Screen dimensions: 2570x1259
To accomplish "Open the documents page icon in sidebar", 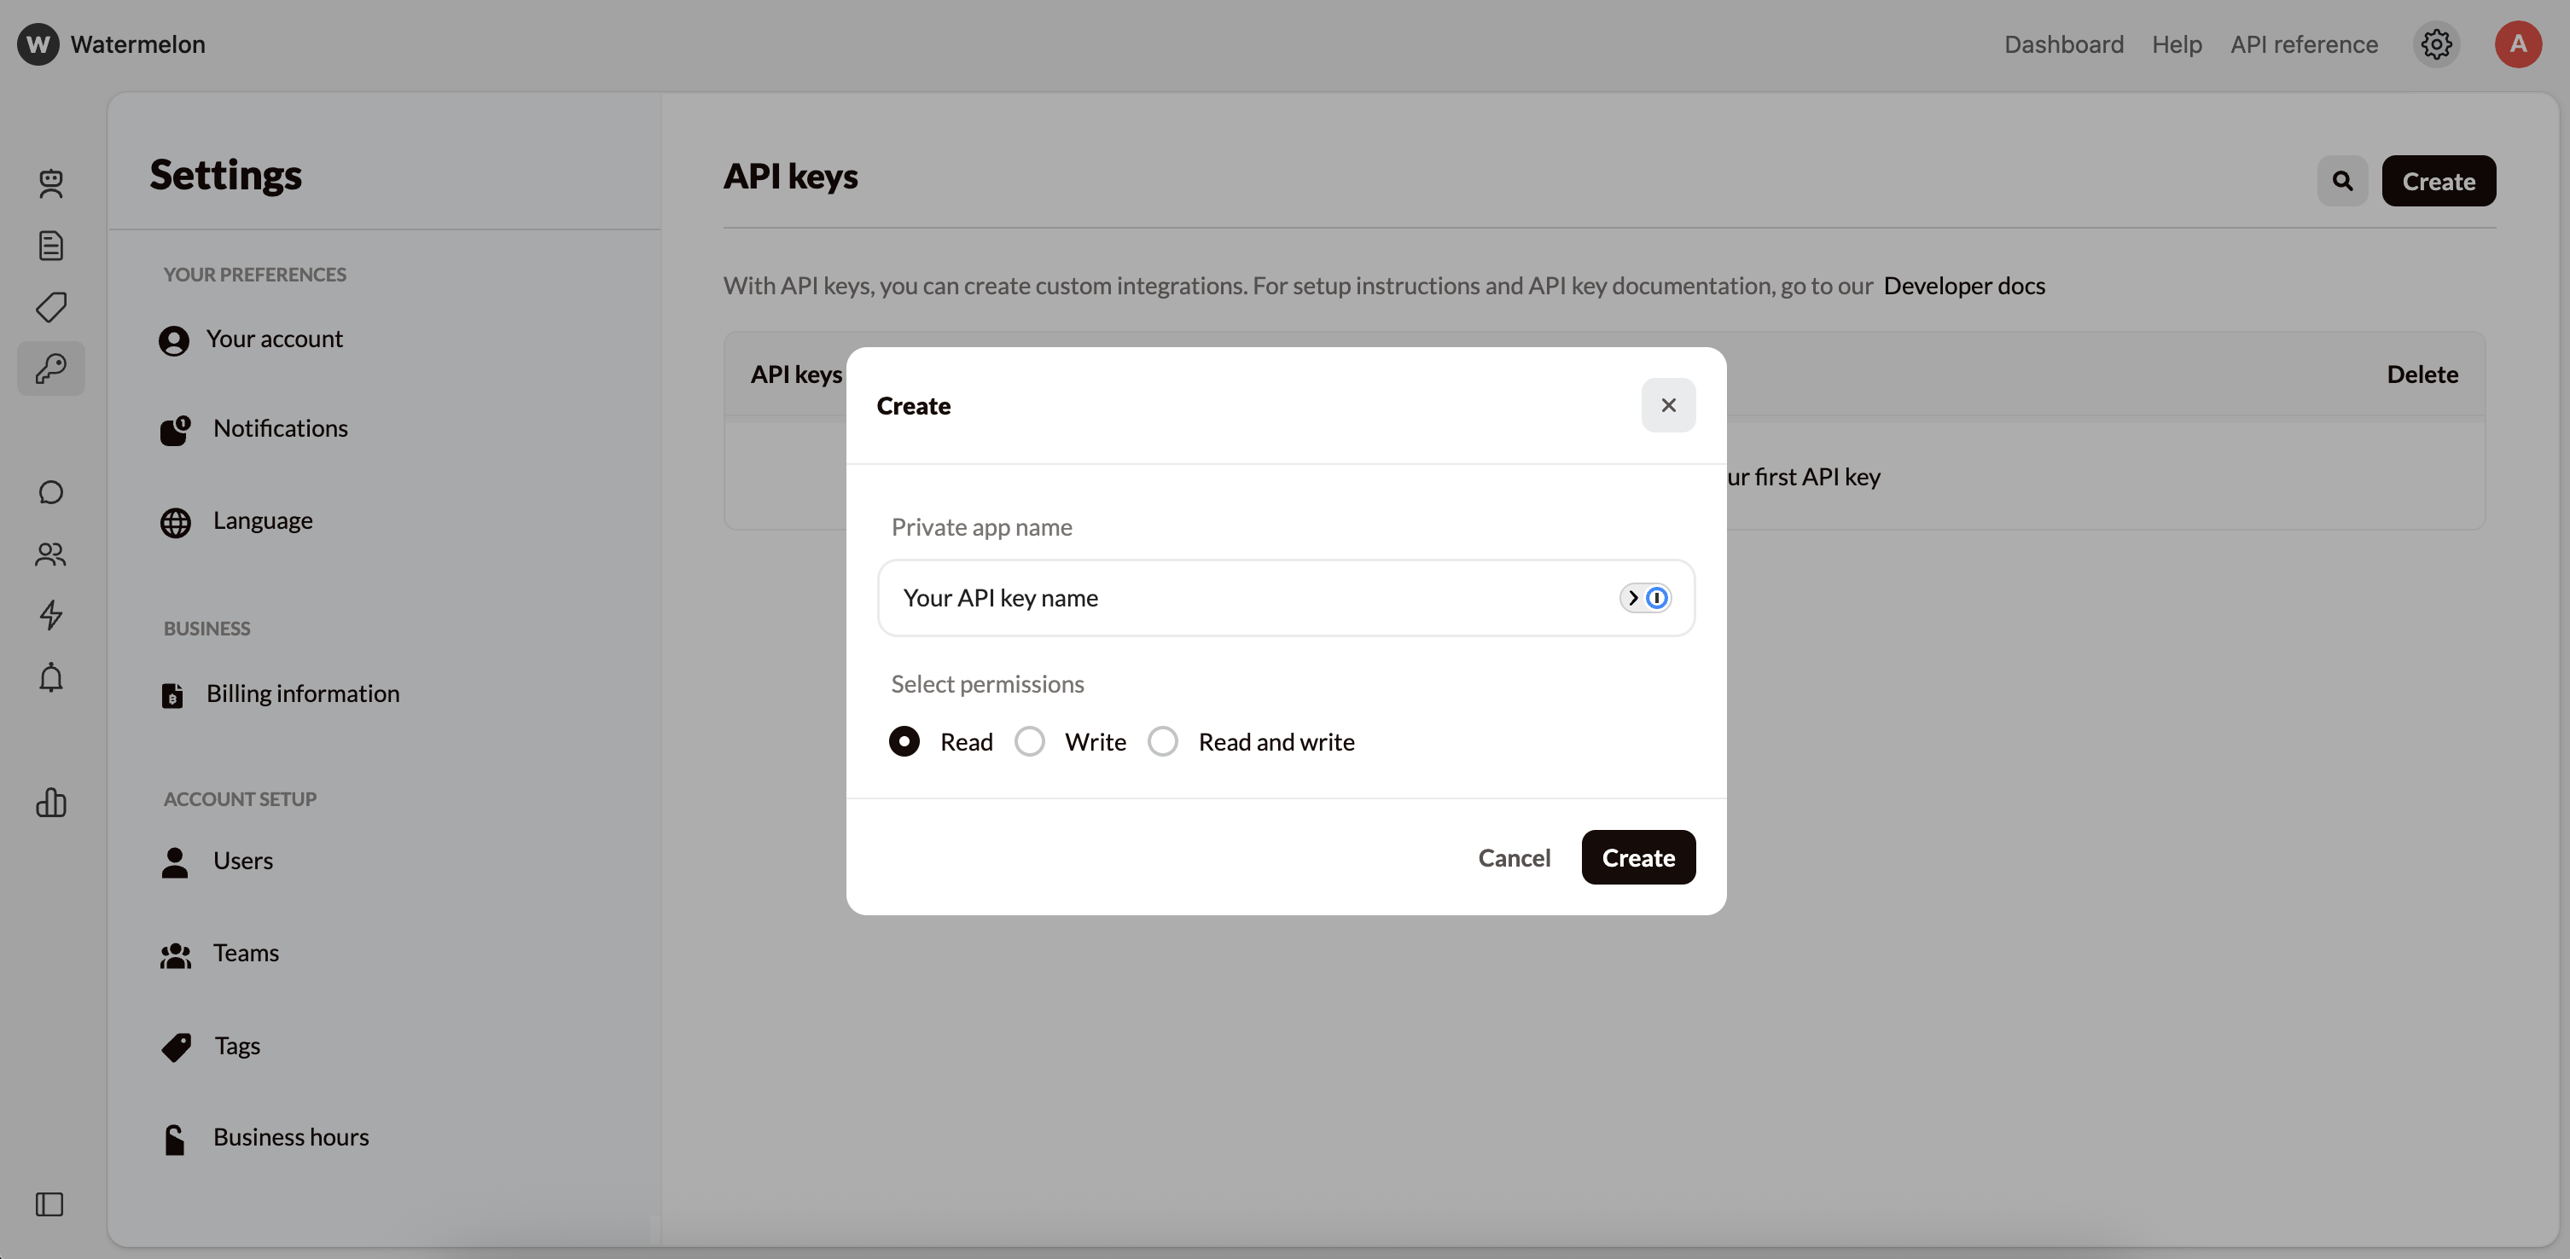I will [51, 246].
